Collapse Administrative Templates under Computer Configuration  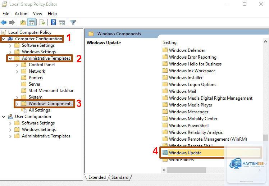pyautogui.click(x=10, y=59)
